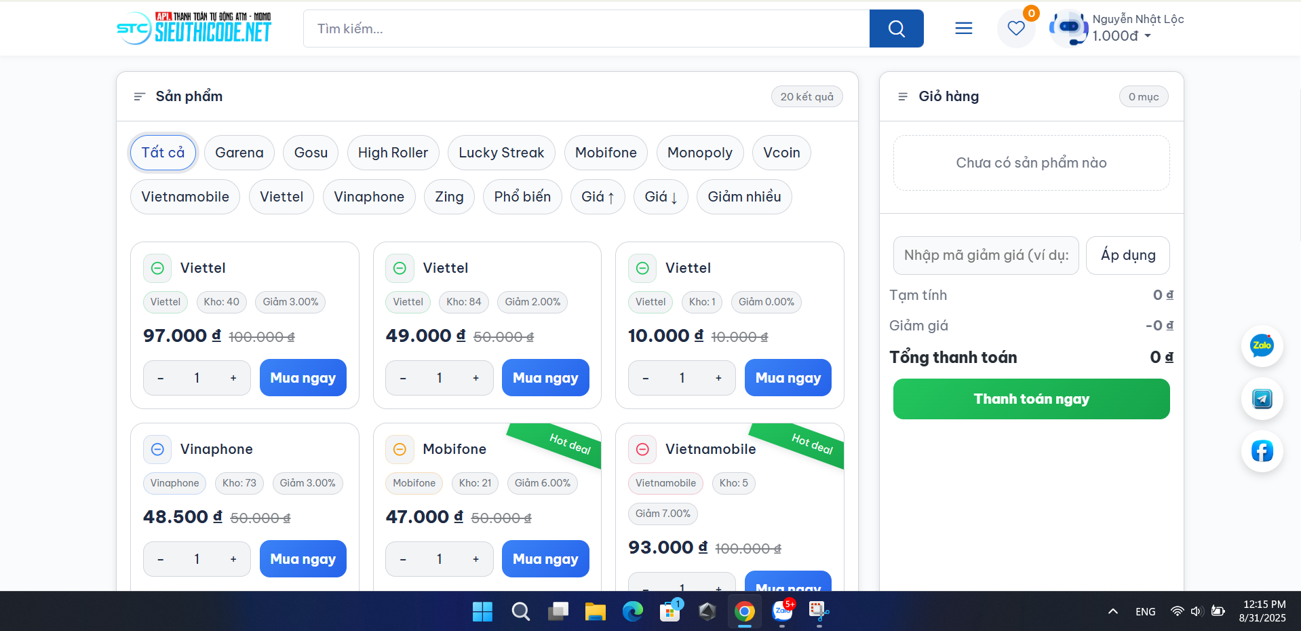Select the Zing category filter

click(x=449, y=197)
